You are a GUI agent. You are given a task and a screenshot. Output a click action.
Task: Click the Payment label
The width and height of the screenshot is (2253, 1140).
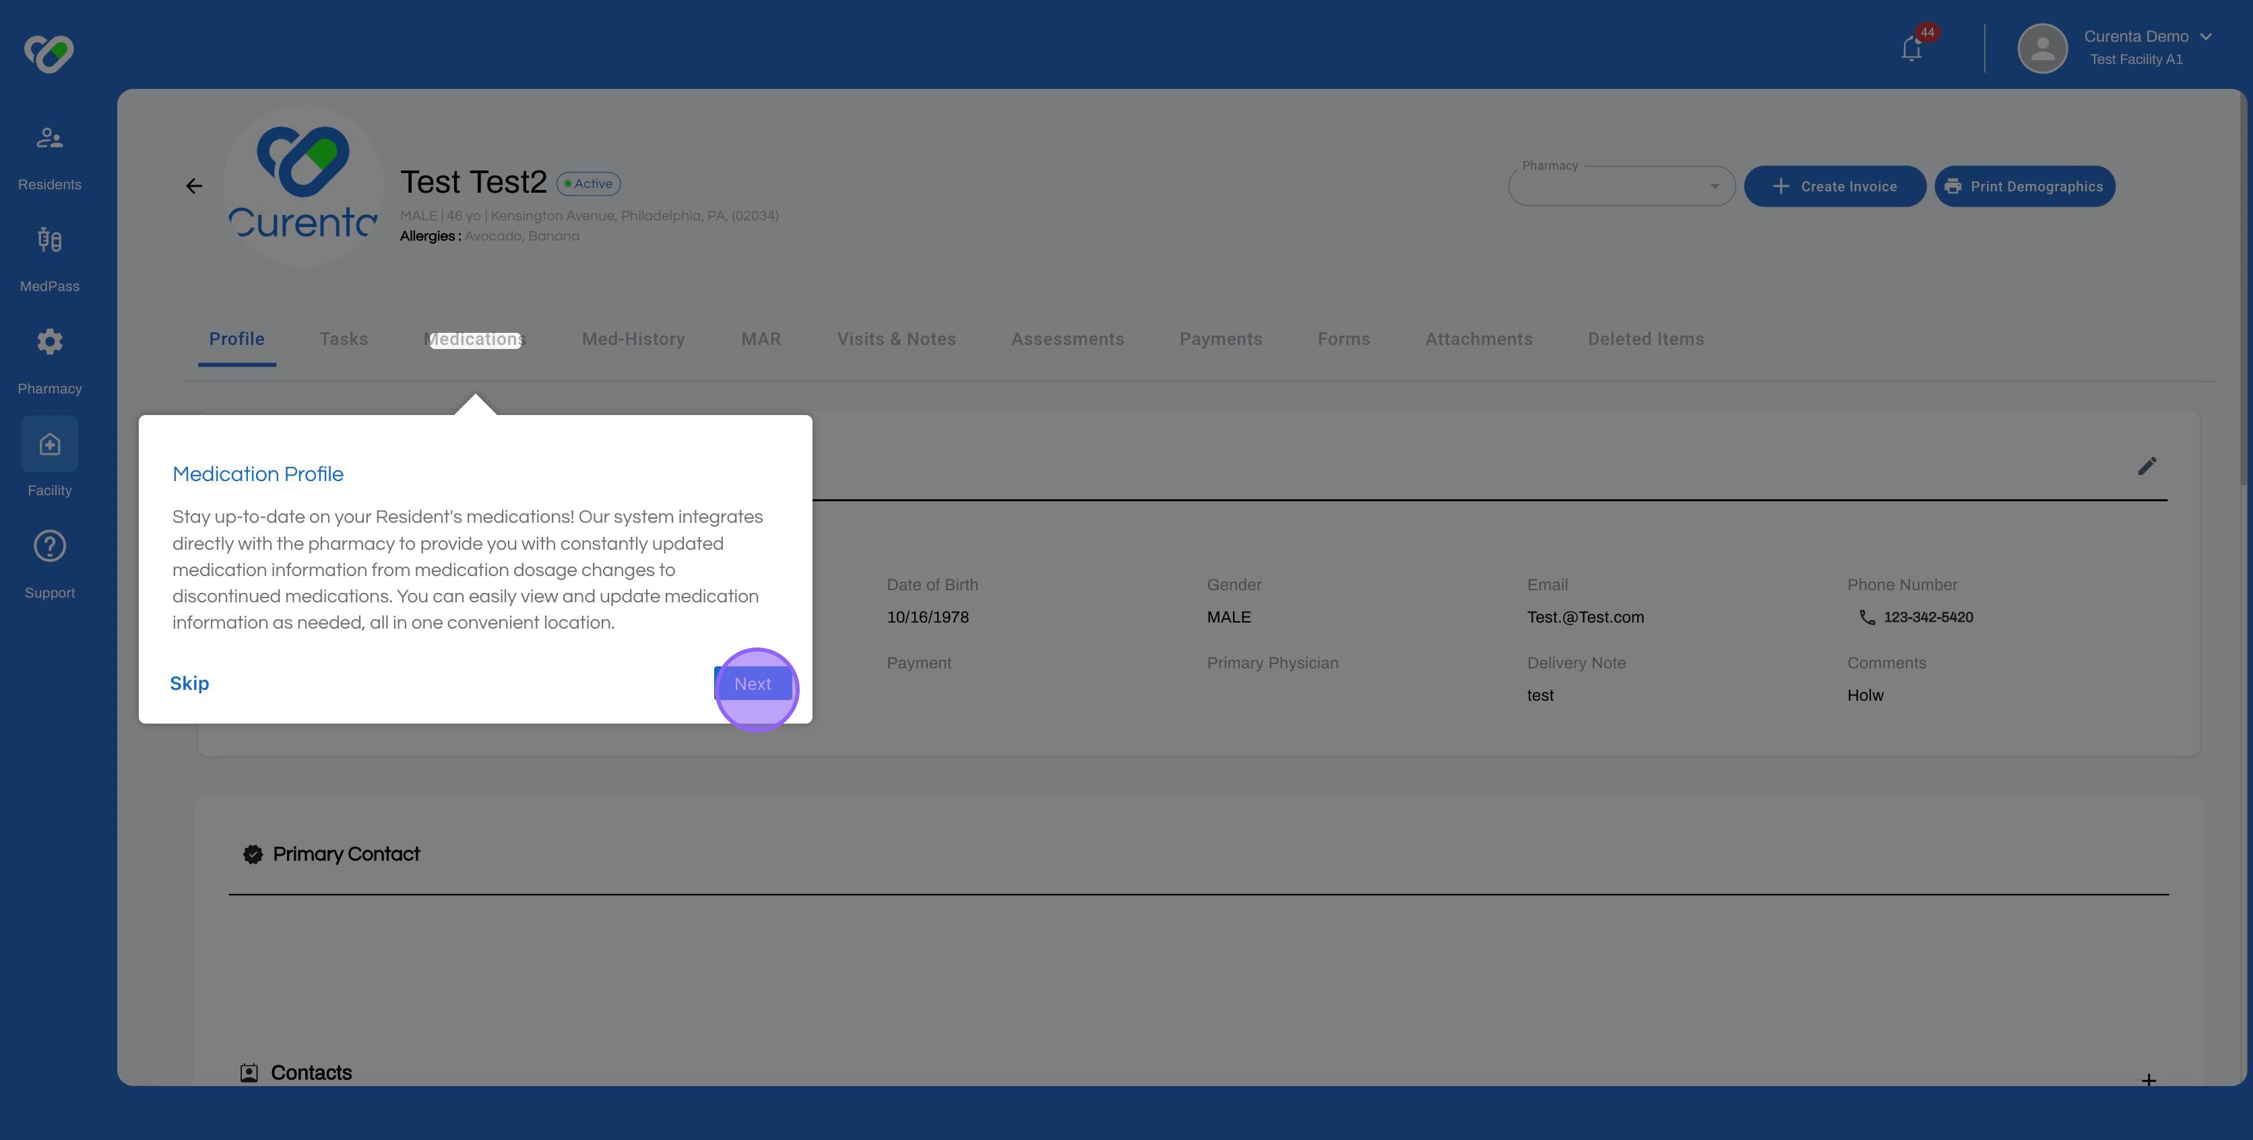[918, 663]
